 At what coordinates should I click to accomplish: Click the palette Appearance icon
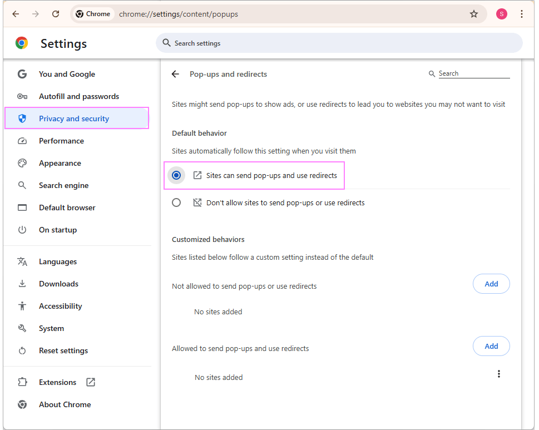(22, 164)
